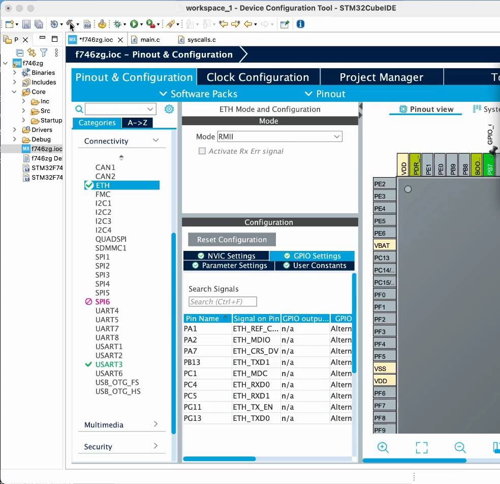Expand the Drivers folder in project tree

coord(15,130)
